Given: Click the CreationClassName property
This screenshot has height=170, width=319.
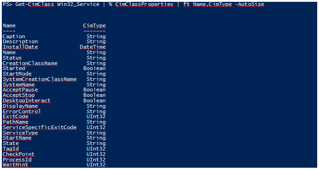Looking at the screenshot, I should point(30,63).
